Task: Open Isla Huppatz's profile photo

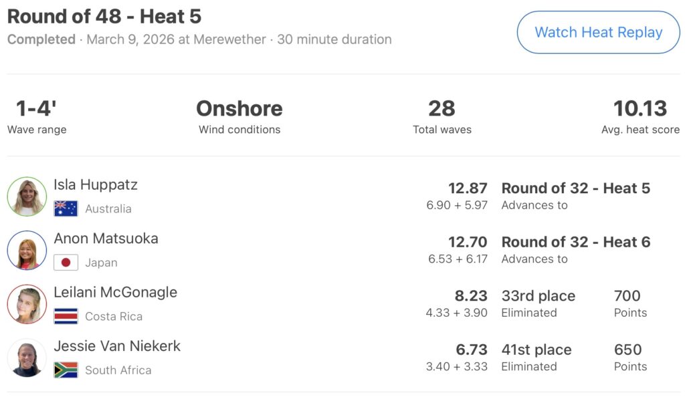Action: point(27,196)
